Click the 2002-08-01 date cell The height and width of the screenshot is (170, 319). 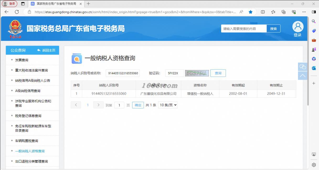pyautogui.click(x=238, y=94)
